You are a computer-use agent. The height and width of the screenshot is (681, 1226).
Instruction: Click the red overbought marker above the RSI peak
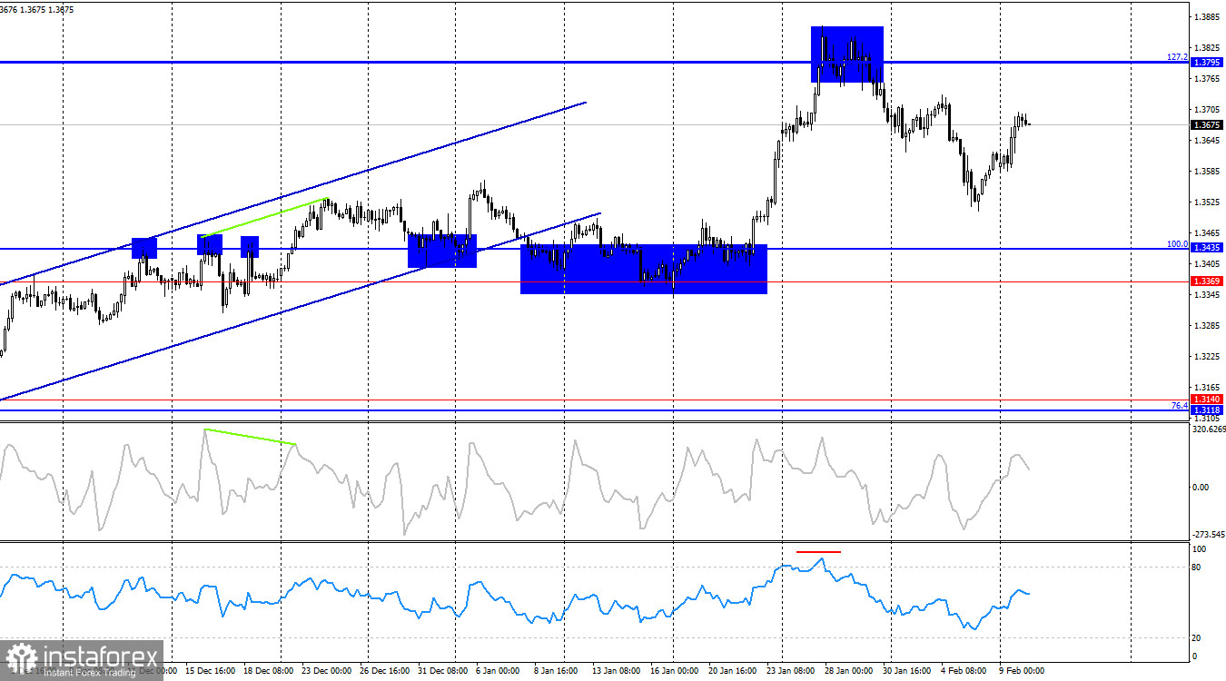click(x=817, y=550)
